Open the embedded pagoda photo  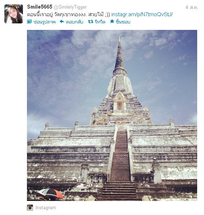[x=112, y=116]
